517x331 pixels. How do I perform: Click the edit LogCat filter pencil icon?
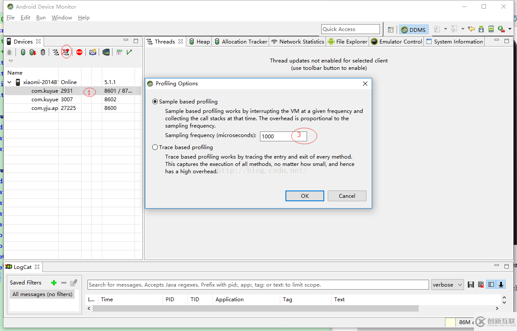(x=74, y=283)
